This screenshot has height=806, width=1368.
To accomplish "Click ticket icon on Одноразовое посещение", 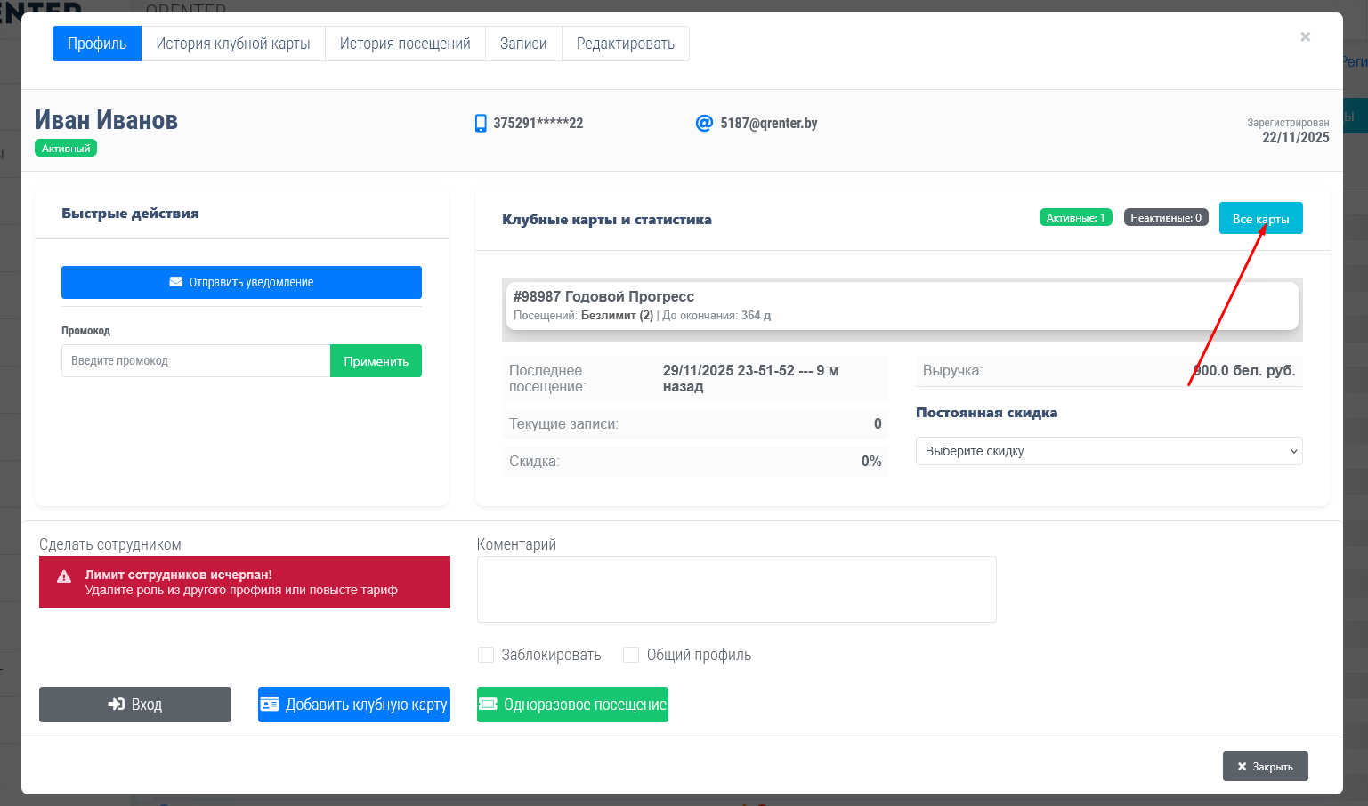I will pos(488,705).
